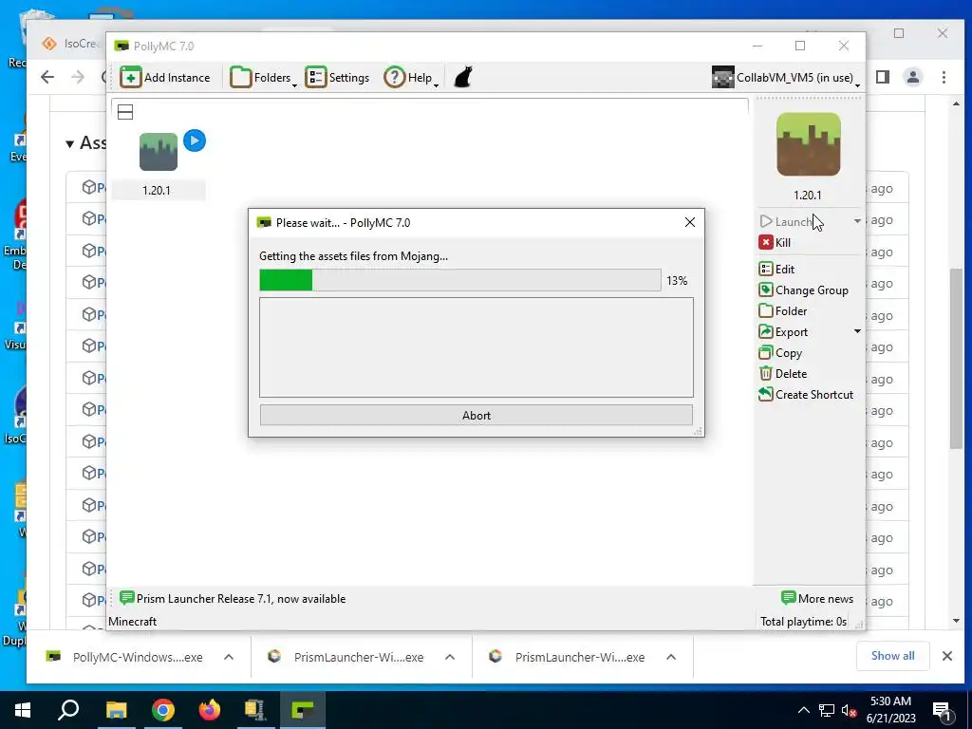The image size is (972, 729).
Task: Open PollyMC Settings
Action: coord(337,78)
